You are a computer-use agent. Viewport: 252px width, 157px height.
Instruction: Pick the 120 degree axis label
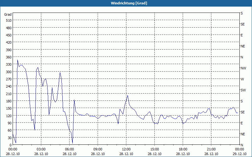point(9,116)
